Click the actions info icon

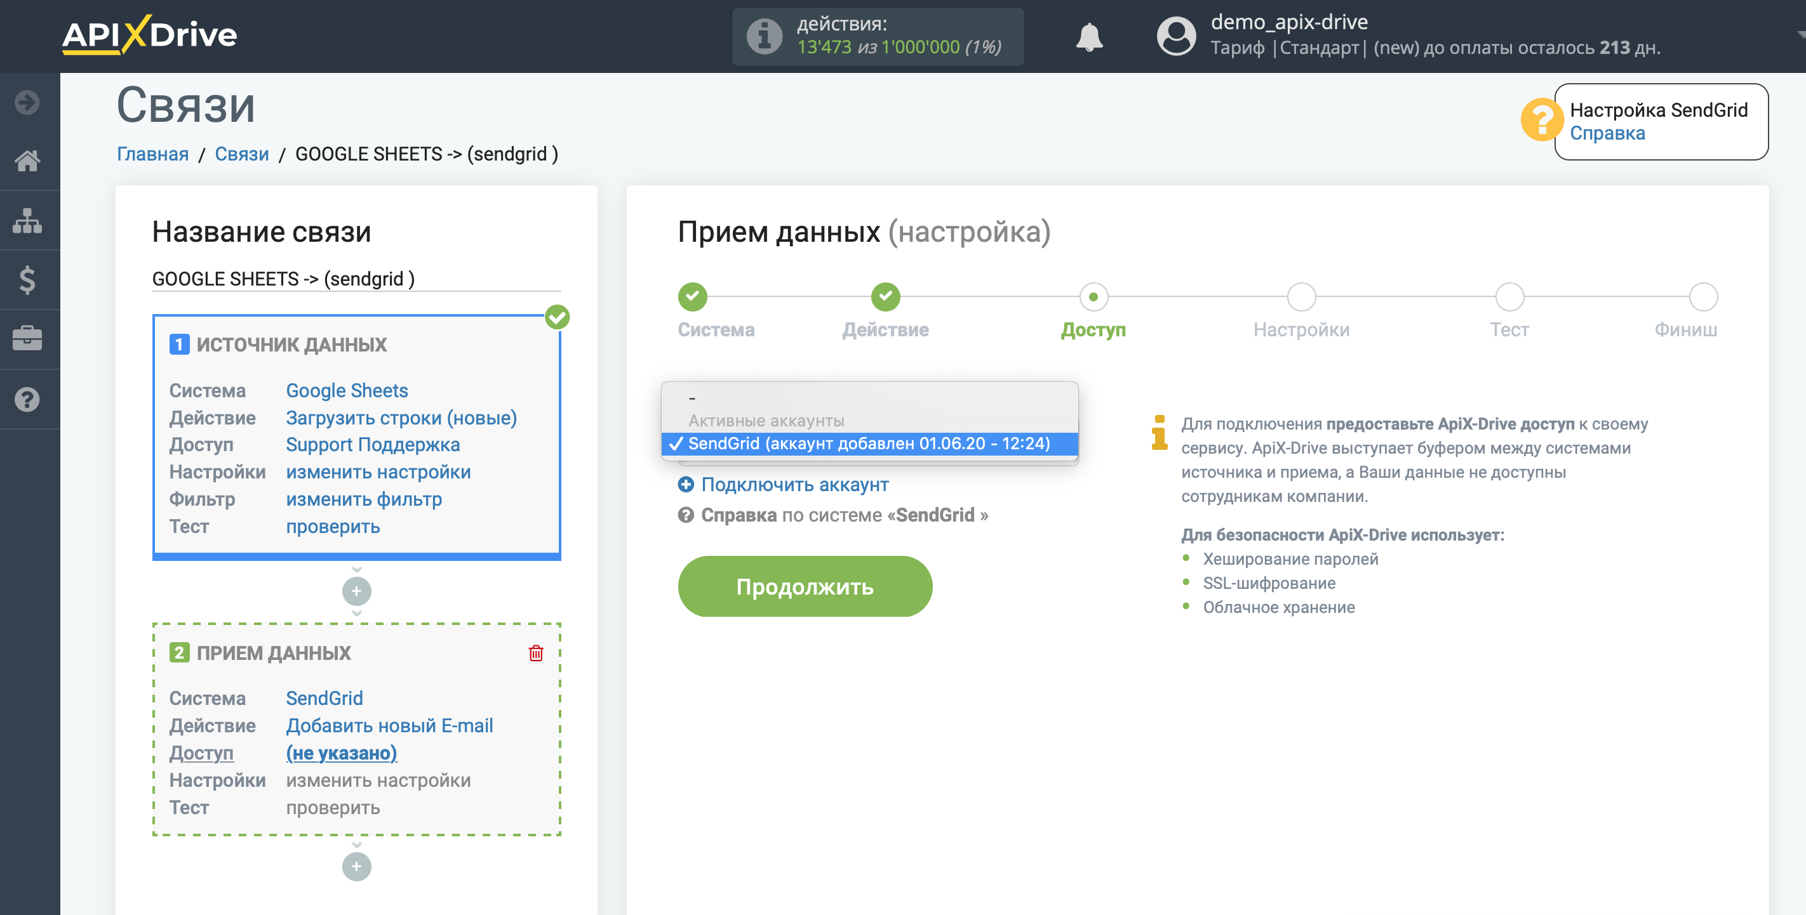pyautogui.click(x=764, y=36)
